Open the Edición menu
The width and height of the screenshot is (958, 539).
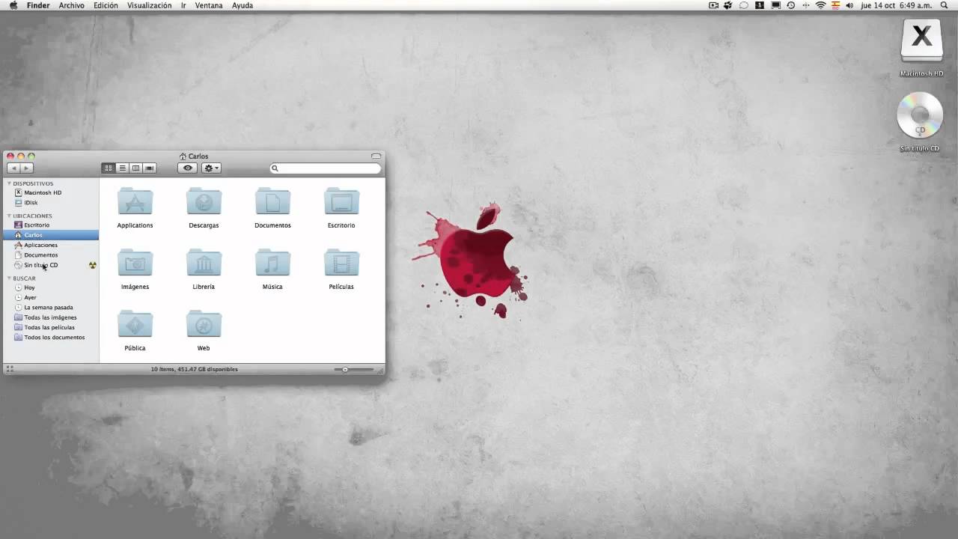(x=106, y=5)
